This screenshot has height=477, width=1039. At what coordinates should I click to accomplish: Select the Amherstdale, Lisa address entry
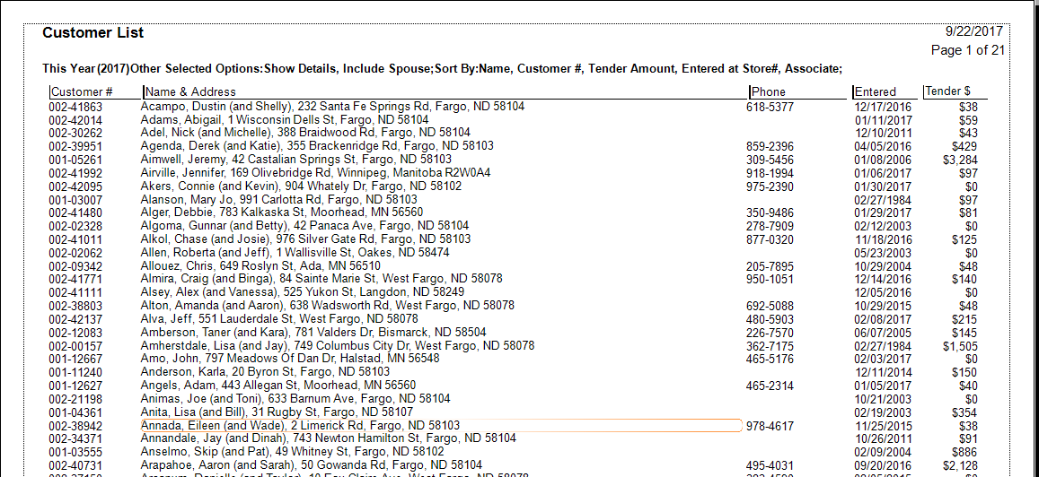pyautogui.click(x=338, y=345)
